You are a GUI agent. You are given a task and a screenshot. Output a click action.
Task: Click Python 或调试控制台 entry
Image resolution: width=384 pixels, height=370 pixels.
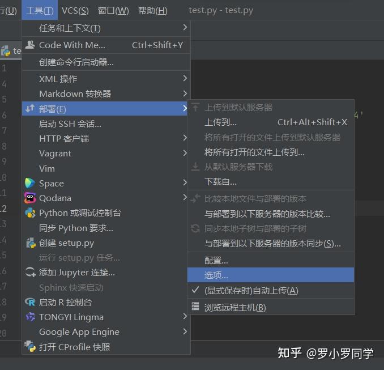click(x=106, y=212)
